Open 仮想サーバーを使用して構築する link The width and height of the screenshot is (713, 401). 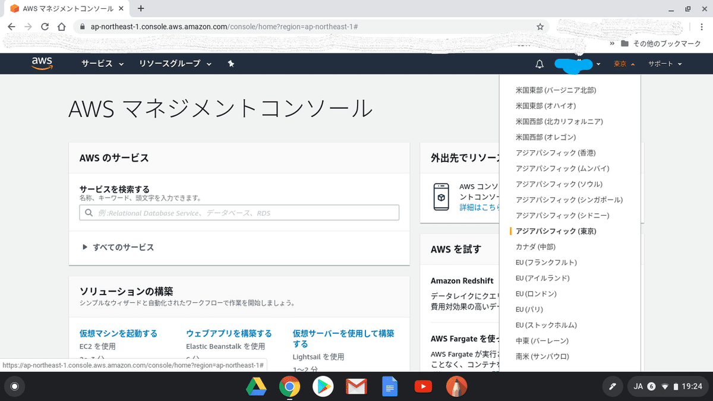343,339
